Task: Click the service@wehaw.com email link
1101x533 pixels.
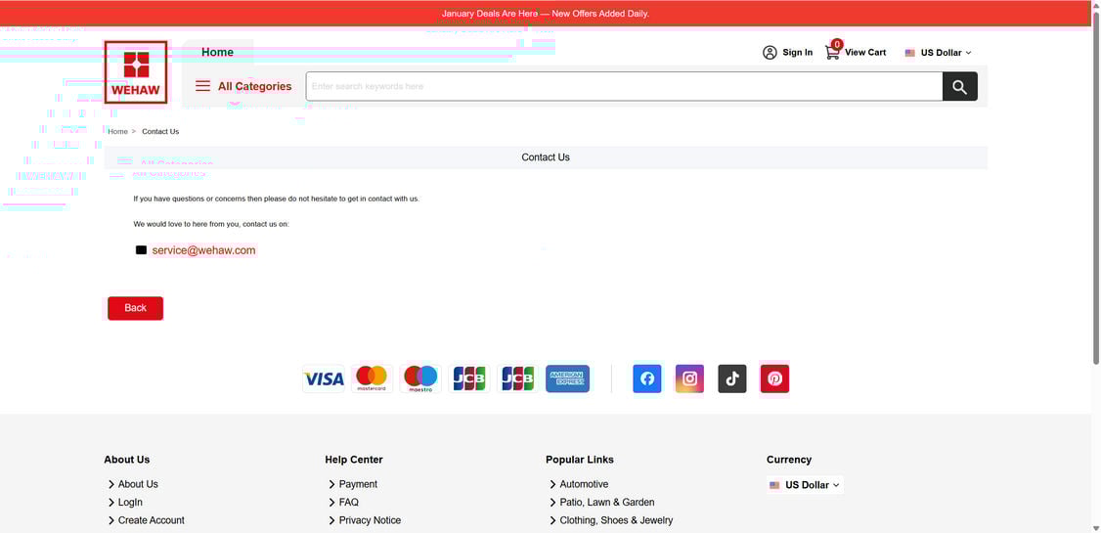Action: pyautogui.click(x=203, y=250)
